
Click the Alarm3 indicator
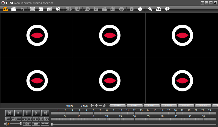(x=152, y=106)
